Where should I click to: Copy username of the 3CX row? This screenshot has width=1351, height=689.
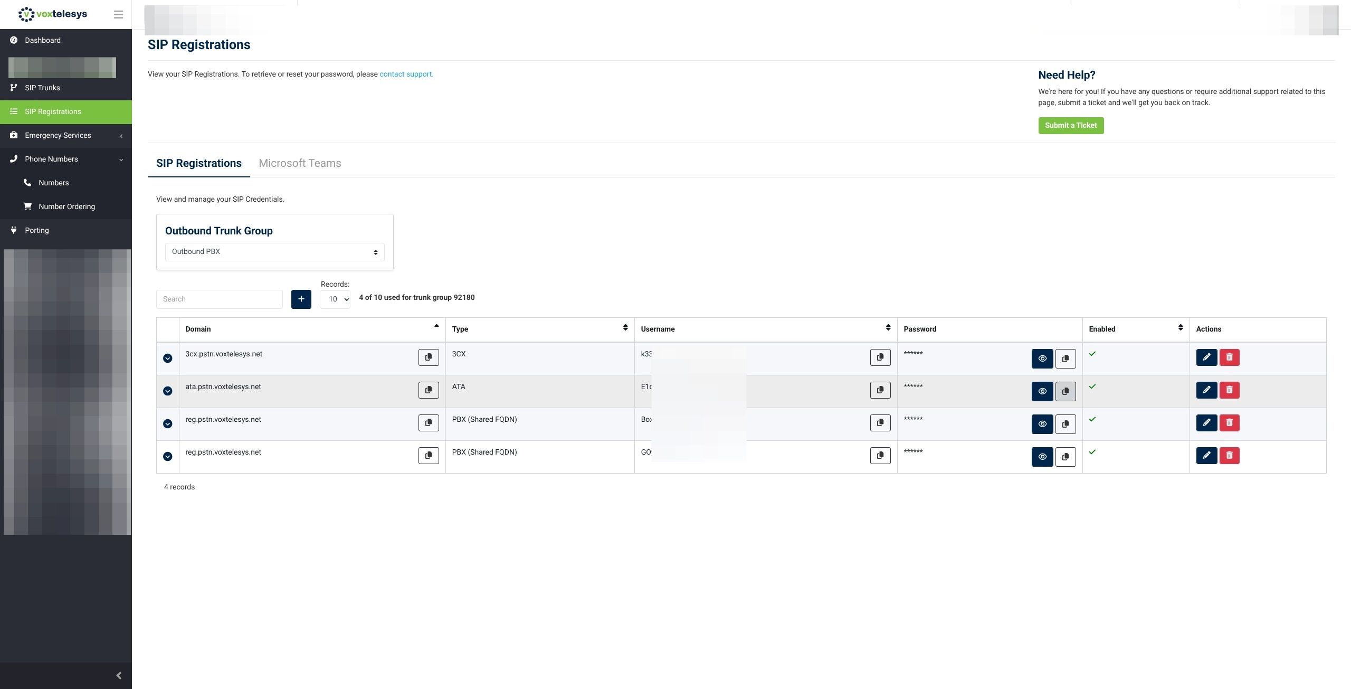tap(880, 357)
